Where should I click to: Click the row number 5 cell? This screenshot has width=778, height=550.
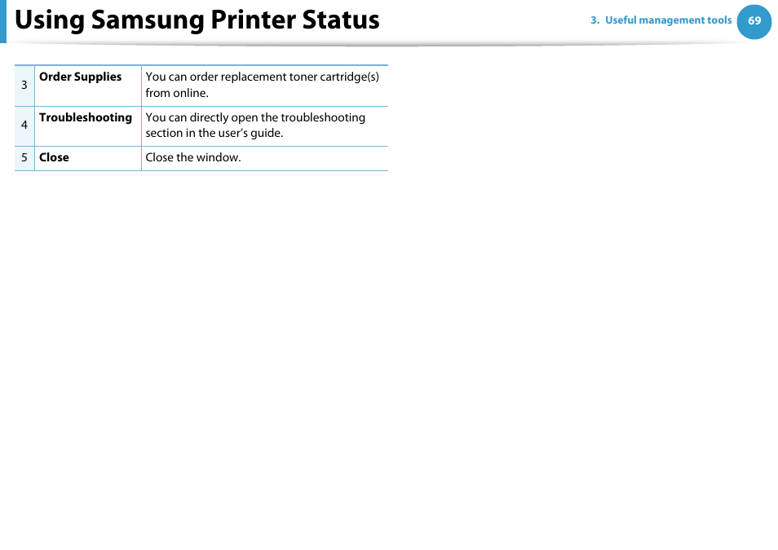[24, 158]
